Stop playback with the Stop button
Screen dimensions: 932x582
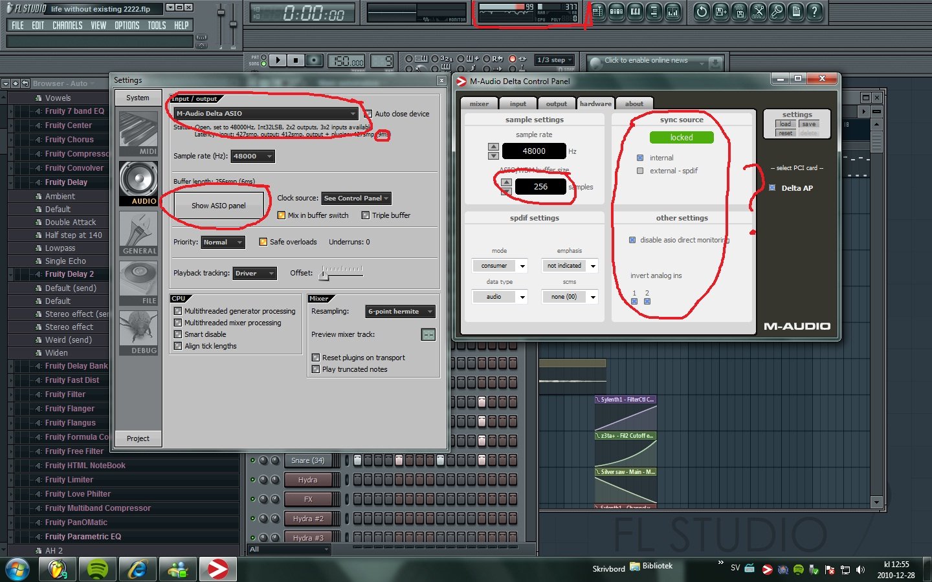pyautogui.click(x=296, y=60)
